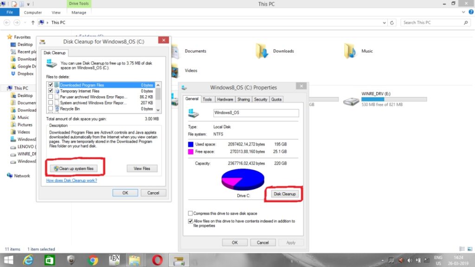Click OK in Disk Cleanup dialog
This screenshot has height=267, width=475.
125,193
